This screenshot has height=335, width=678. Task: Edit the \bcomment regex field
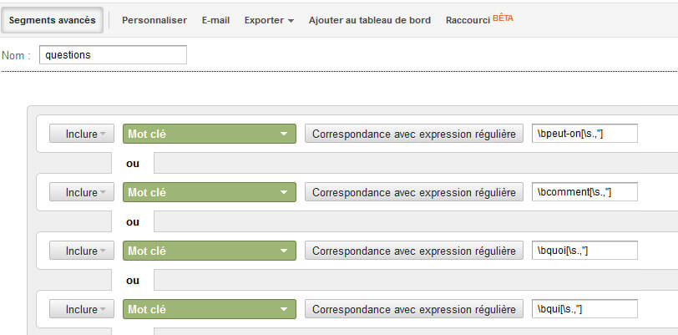pyautogui.click(x=584, y=192)
